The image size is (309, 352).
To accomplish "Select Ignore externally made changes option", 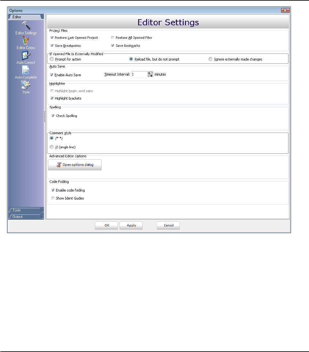I will click(210, 59).
